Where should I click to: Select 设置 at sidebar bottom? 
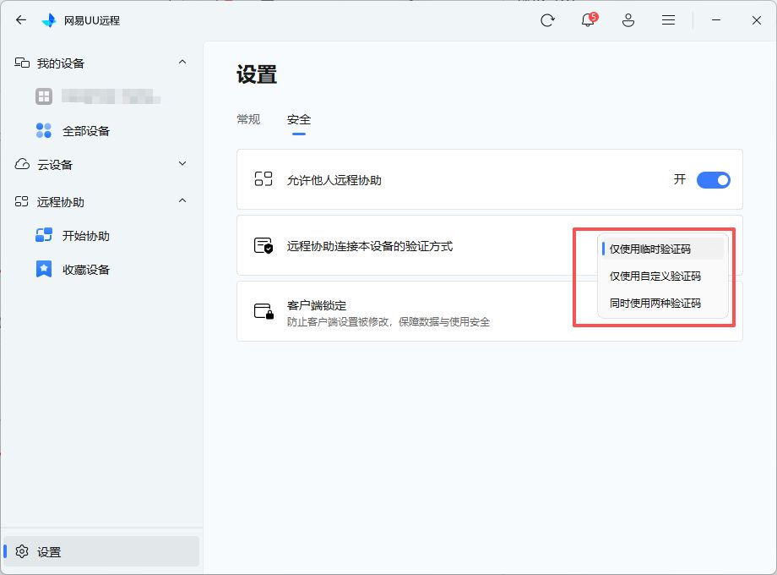(x=101, y=551)
